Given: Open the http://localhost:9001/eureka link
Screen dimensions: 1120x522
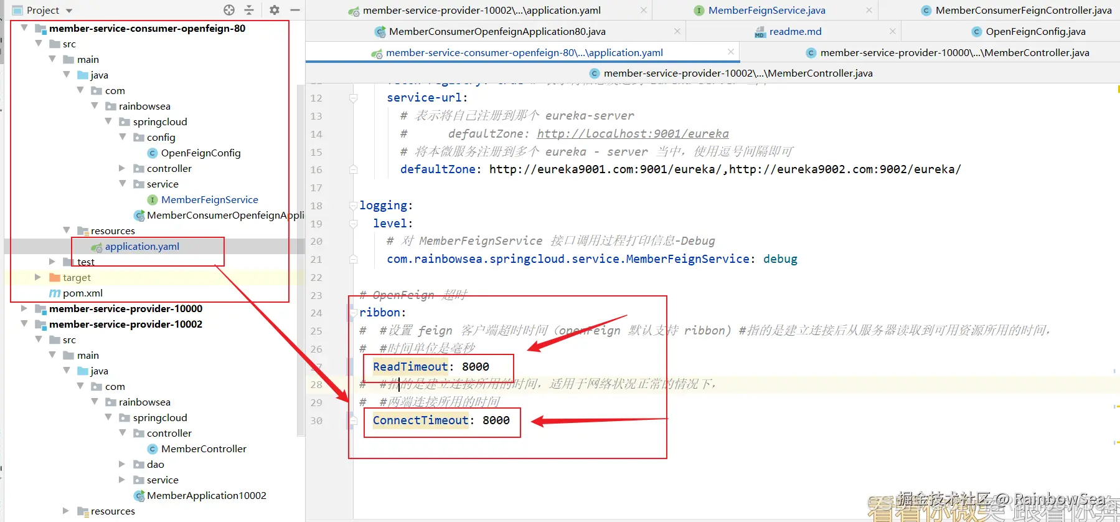Looking at the screenshot, I should (633, 133).
